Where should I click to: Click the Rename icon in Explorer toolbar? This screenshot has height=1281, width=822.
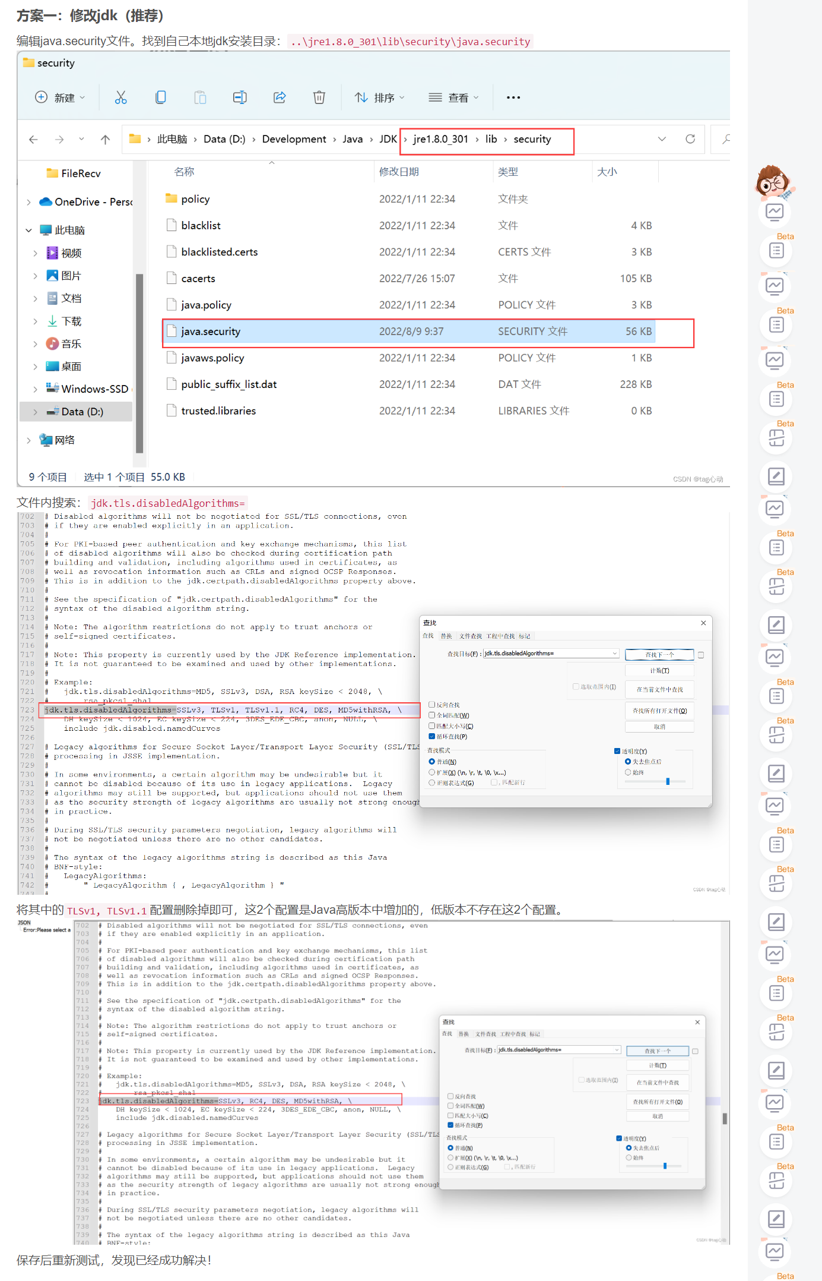pyautogui.click(x=240, y=97)
